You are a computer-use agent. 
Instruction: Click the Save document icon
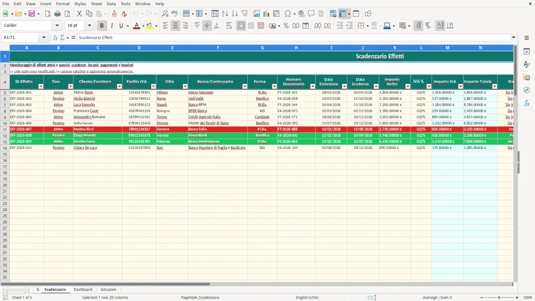32,14
